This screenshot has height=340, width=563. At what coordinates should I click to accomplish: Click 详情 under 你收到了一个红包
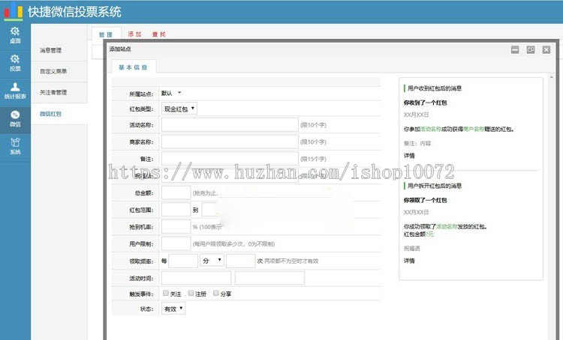(x=409, y=156)
